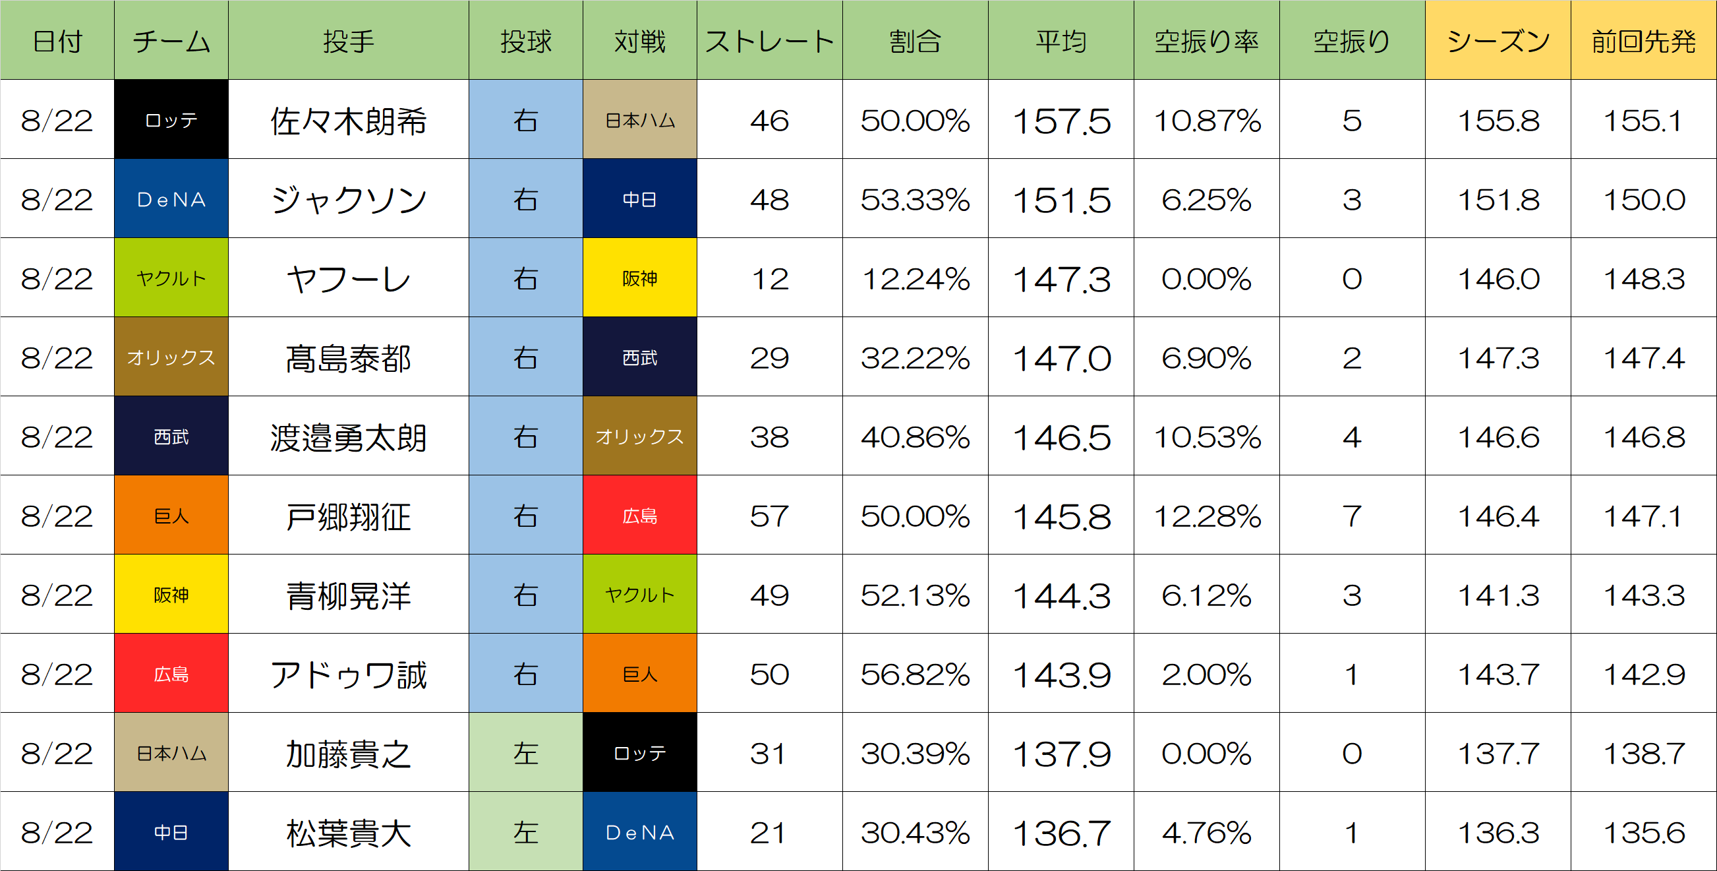The height and width of the screenshot is (871, 1717).
Task: Select pitcher name 佐々木朗希
Action: (x=348, y=121)
